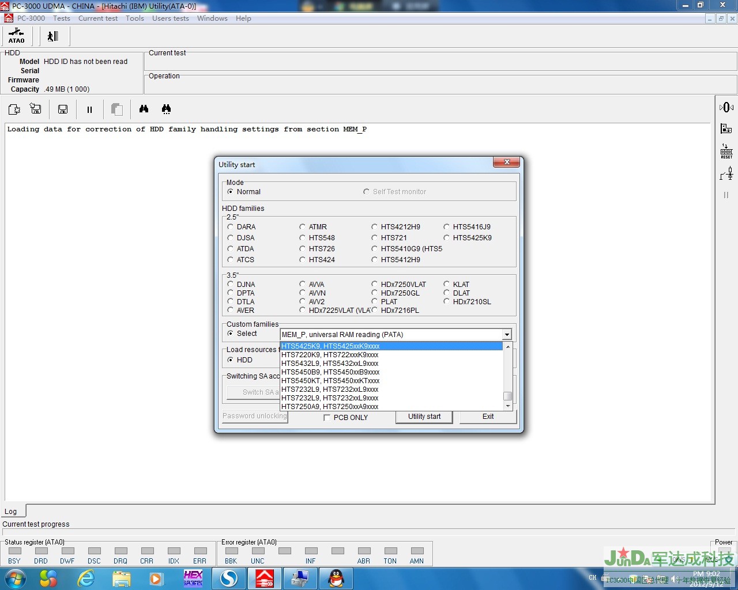Select Normal mode radio button
Screen dimensions: 738x590
[x=231, y=192]
